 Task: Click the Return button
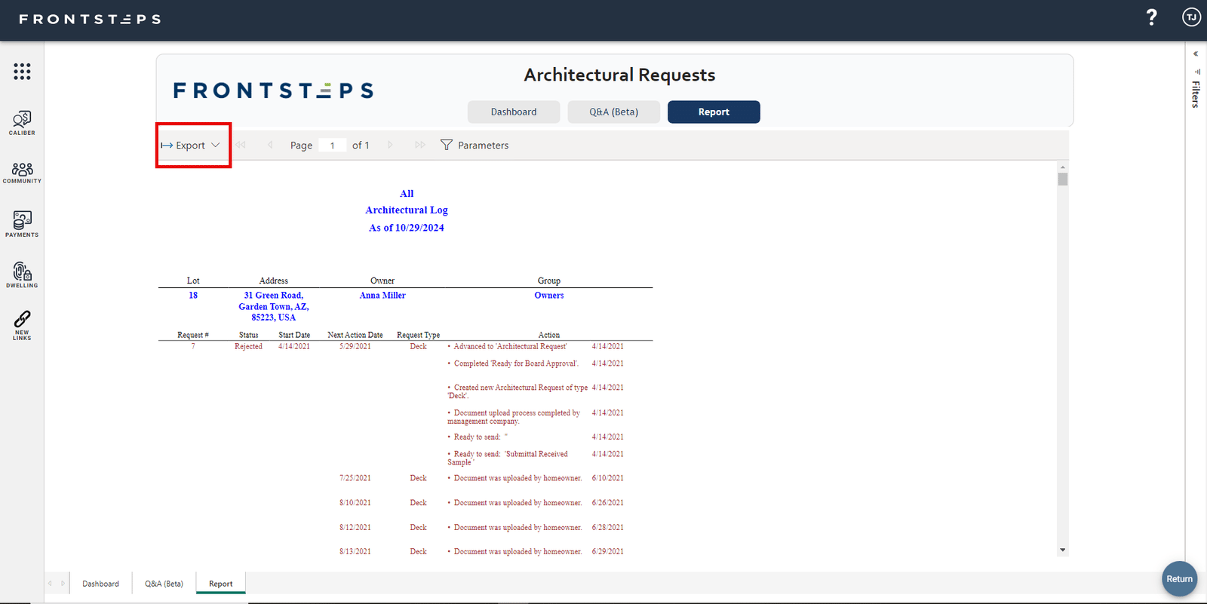click(x=1180, y=579)
